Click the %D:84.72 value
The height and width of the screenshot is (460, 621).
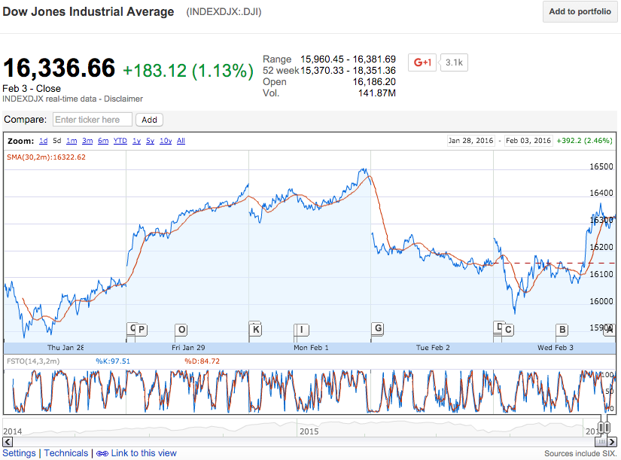pos(202,361)
